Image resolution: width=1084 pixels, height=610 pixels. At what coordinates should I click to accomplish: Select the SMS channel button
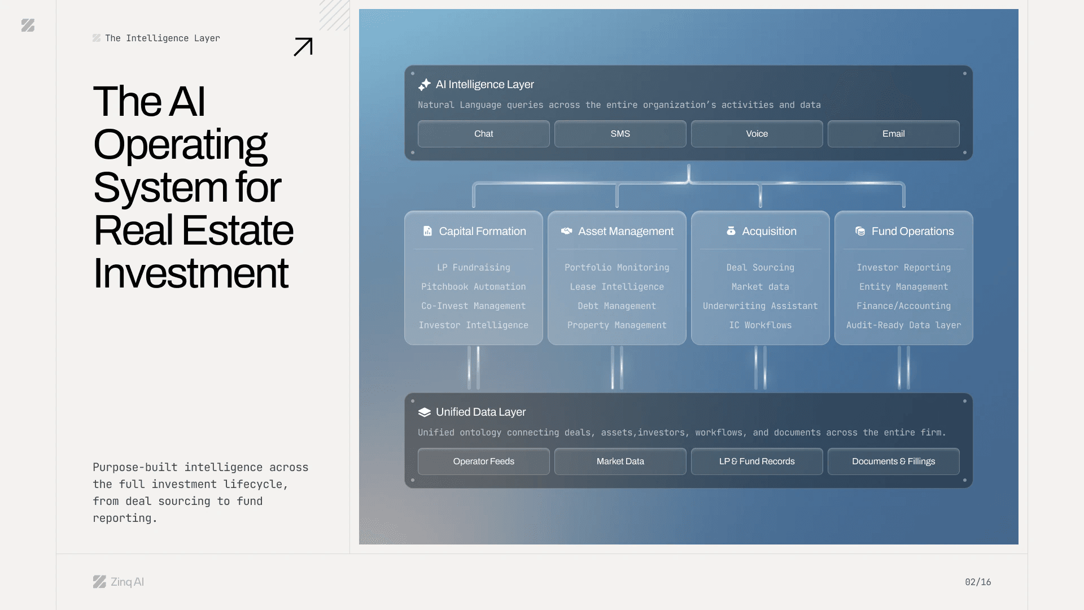(x=620, y=134)
